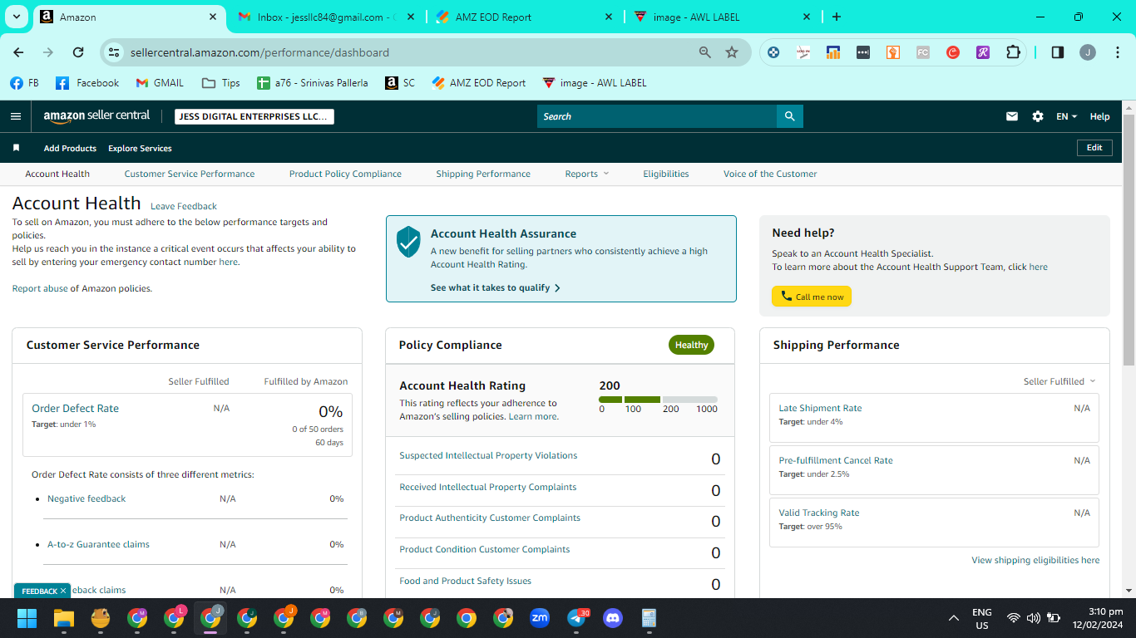Open Telegram from the taskbar

[577, 618]
